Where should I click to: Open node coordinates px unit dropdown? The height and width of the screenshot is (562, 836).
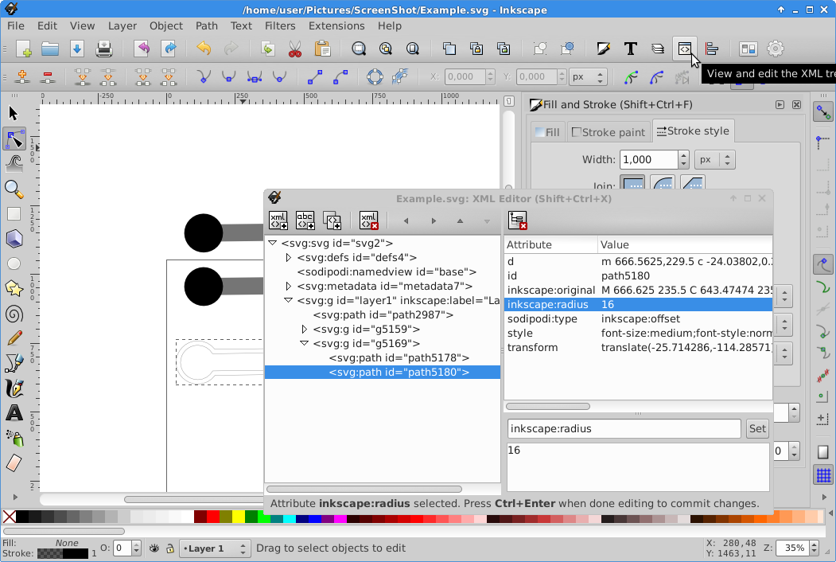[588, 77]
